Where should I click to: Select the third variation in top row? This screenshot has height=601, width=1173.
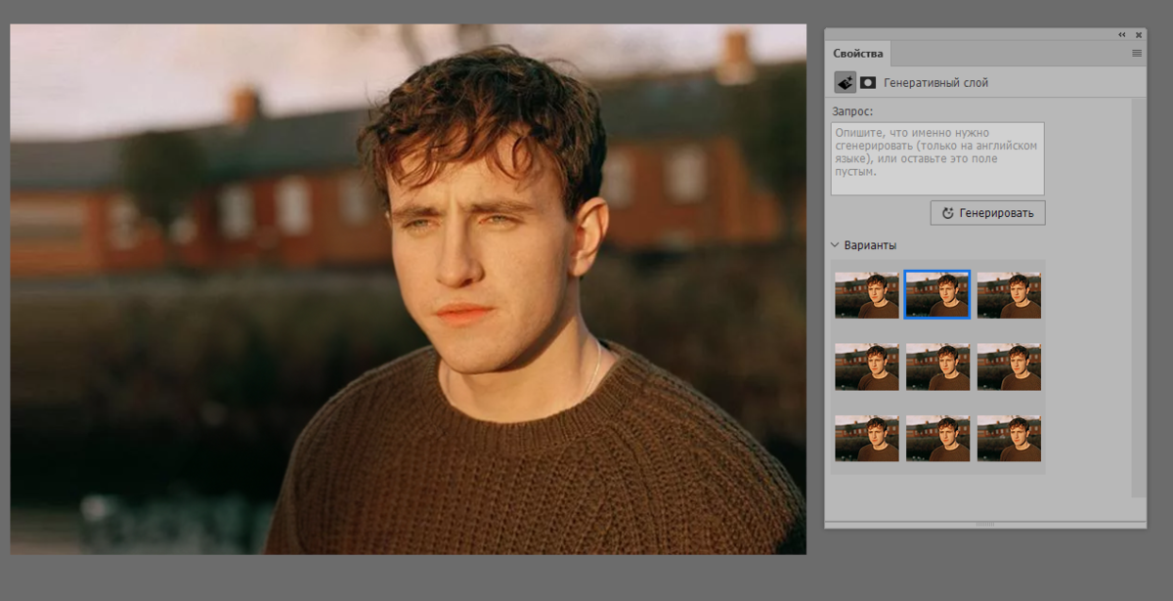tap(1009, 295)
